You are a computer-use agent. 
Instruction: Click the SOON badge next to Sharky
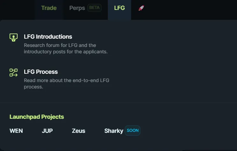tap(133, 131)
